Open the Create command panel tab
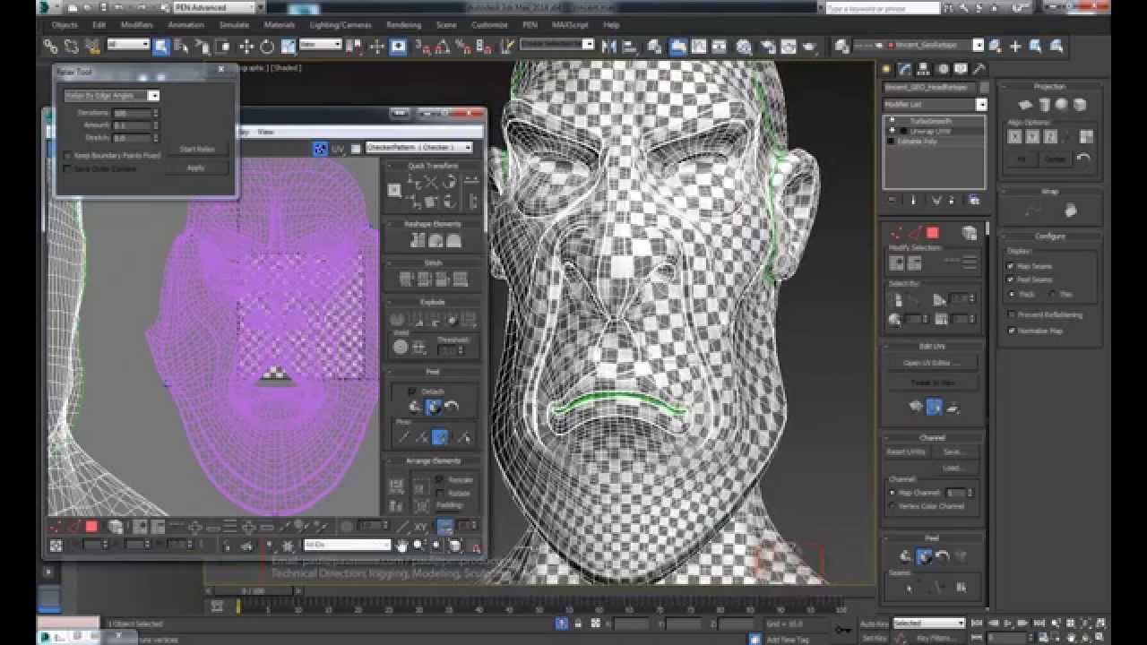The height and width of the screenshot is (645, 1147). pos(887,69)
